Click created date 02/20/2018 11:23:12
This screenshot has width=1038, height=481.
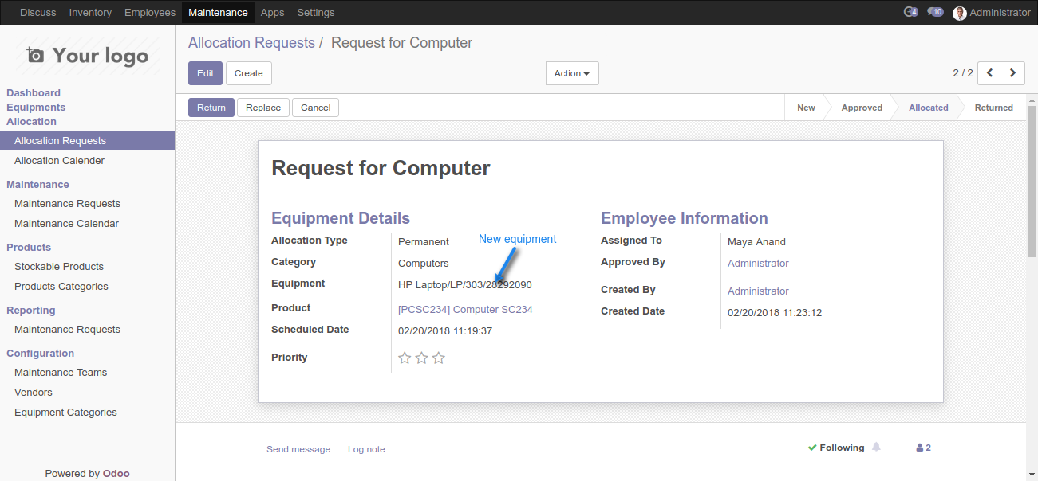tap(775, 313)
